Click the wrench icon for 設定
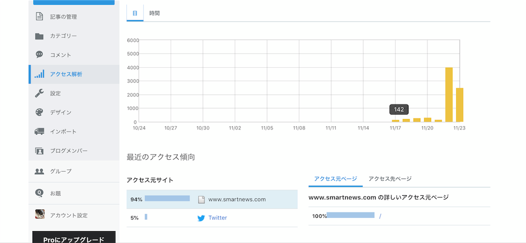The width and height of the screenshot is (526, 243). [x=40, y=94]
